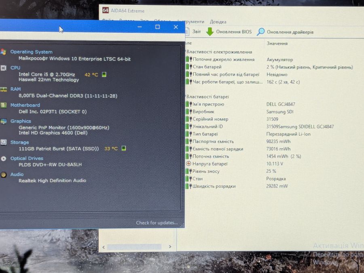This screenshot has width=364, height=273.
Task: Click the horizontal scrollbar thumb in AIDA64 tree pane
Action: click(134, 247)
